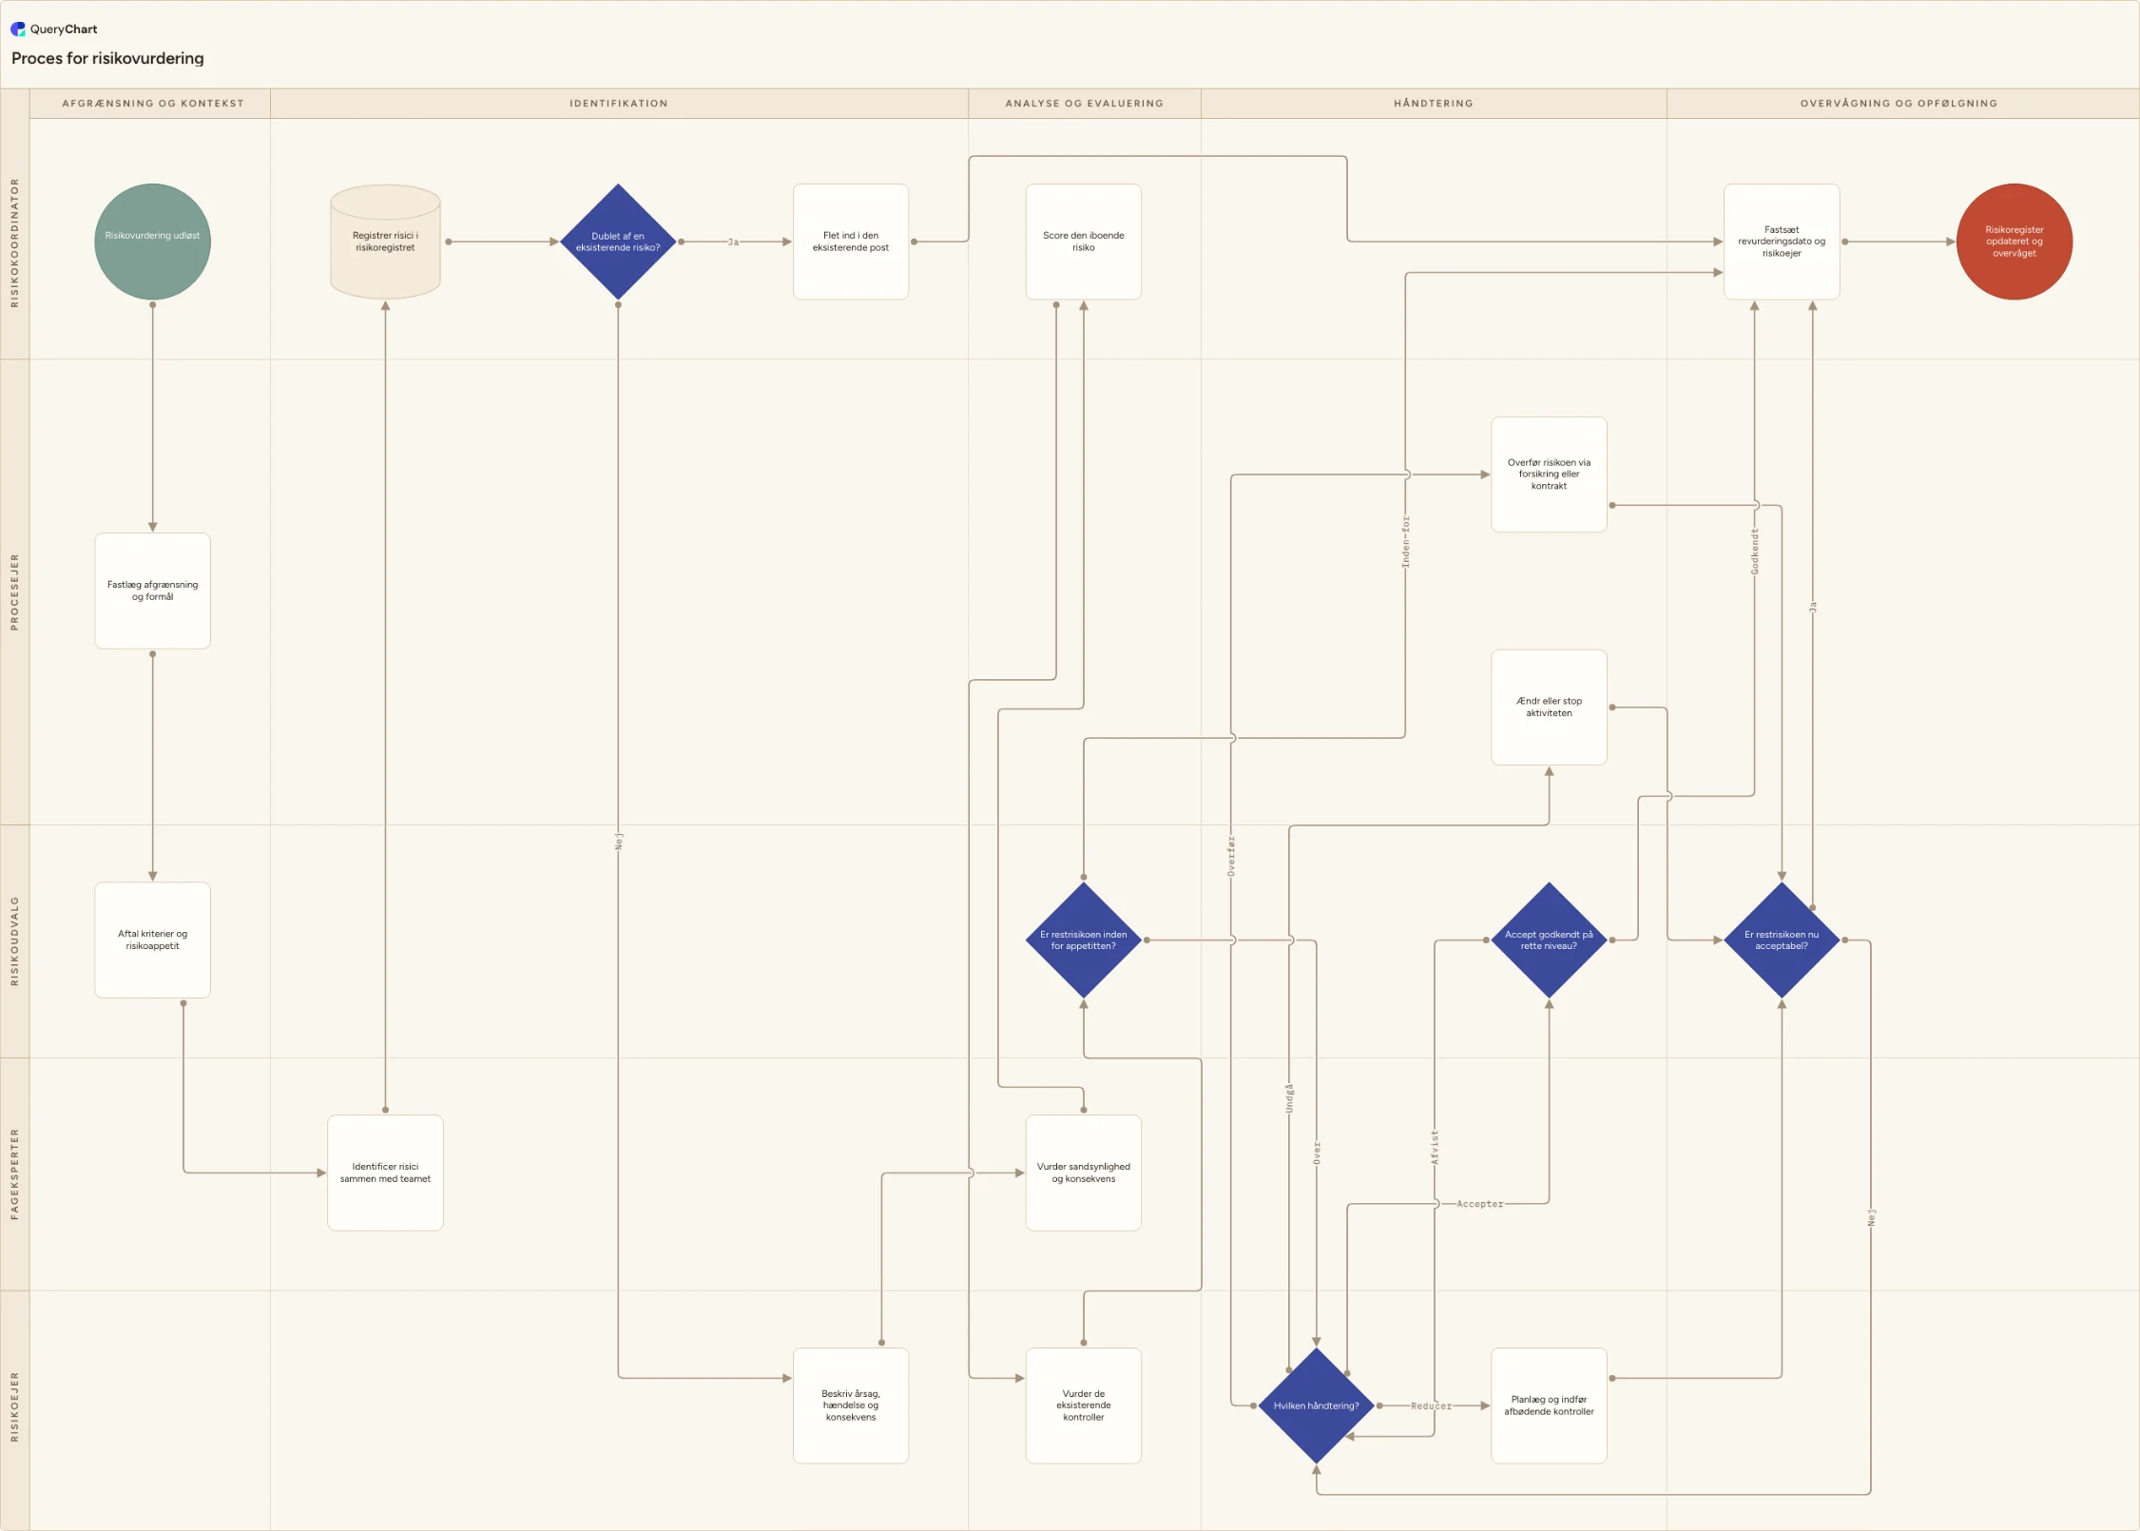Select the 'Dublet af en eksisterende risiko?' diamond
This screenshot has height=1531, width=2140.
(x=618, y=242)
